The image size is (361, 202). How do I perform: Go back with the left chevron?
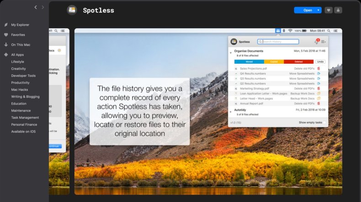(x=36, y=7)
